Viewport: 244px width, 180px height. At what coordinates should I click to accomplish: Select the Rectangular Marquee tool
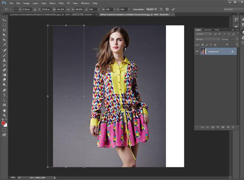click(x=4, y=25)
